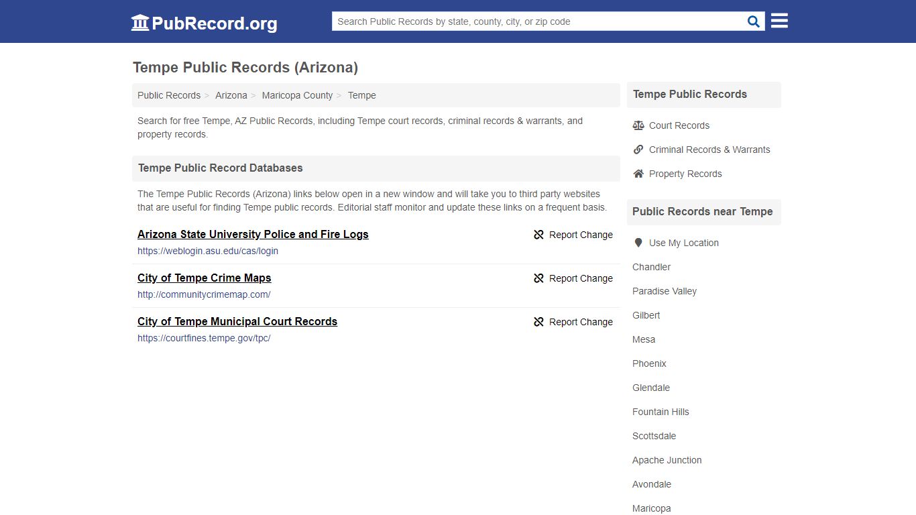Click the Public Records near Tempe sidebar heading
The width and height of the screenshot is (916, 515).
click(703, 211)
